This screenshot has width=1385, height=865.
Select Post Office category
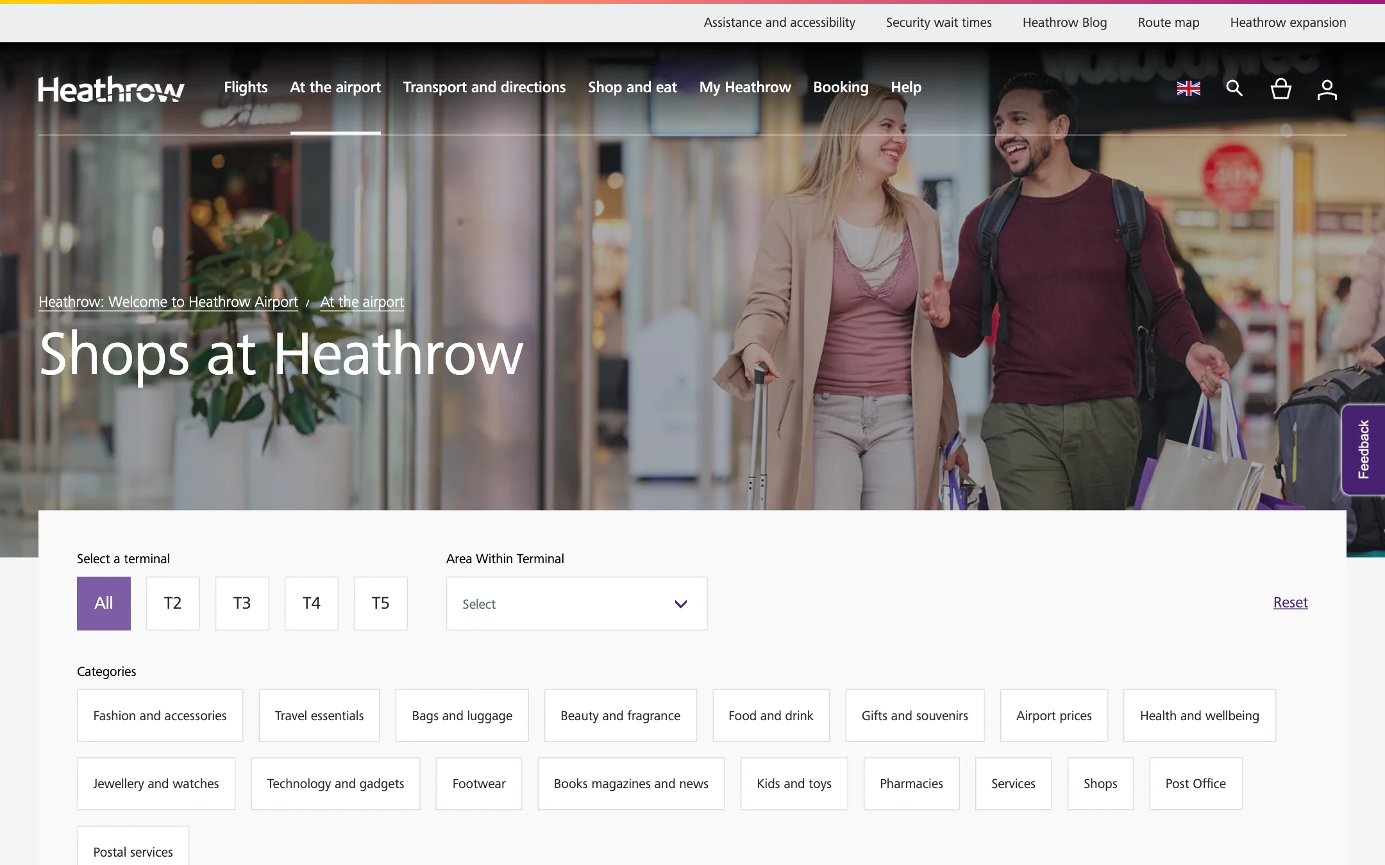(x=1196, y=784)
